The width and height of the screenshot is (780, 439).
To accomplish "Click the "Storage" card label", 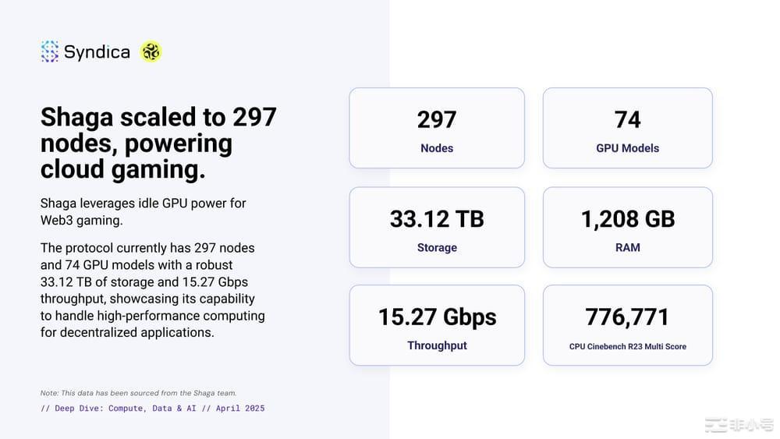I will [437, 247].
